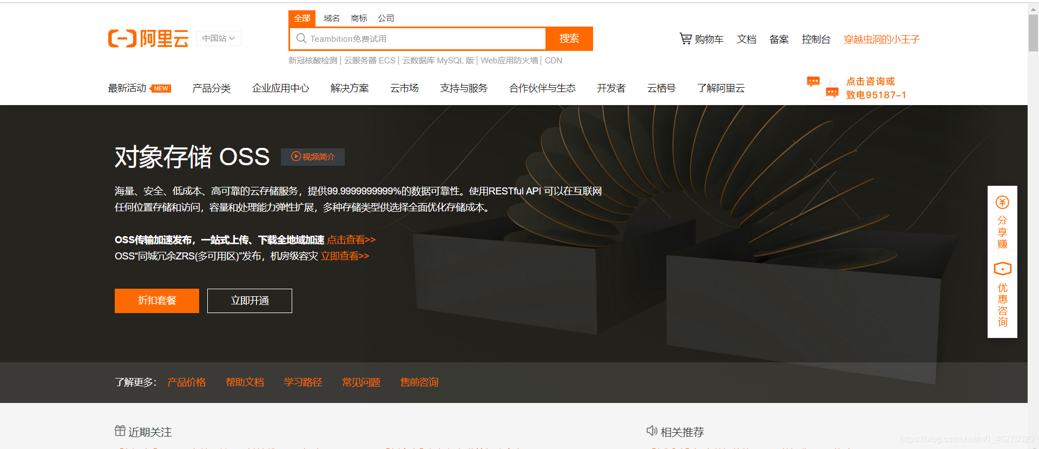Select the 全部 search tab
The height and width of the screenshot is (449, 1039).
click(302, 18)
